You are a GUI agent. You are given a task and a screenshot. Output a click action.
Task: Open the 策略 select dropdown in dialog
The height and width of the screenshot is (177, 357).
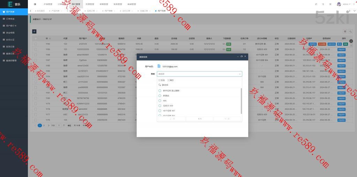pyautogui.click(x=199, y=74)
